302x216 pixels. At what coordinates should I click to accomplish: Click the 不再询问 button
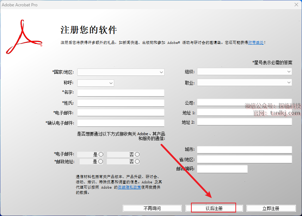tap(152, 208)
